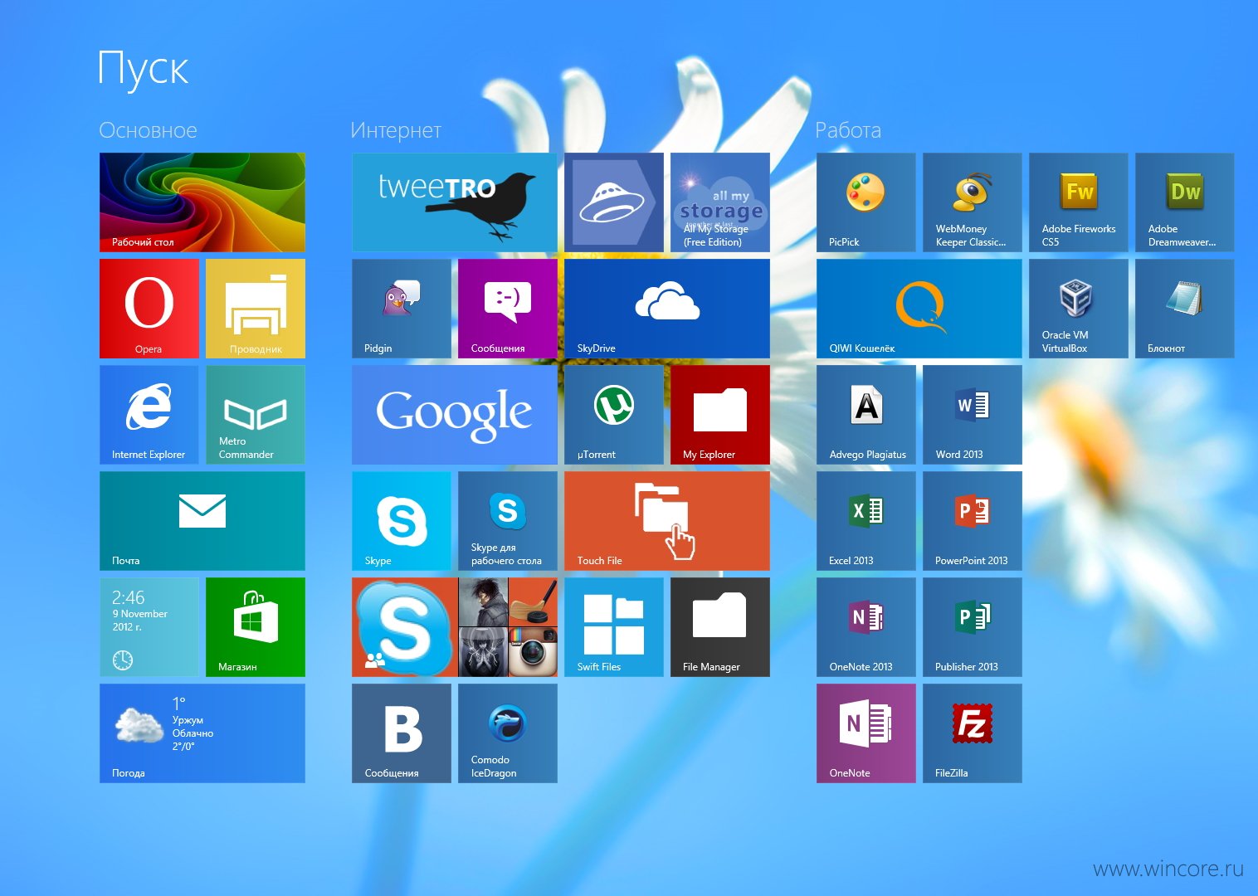1258x896 pixels.
Task: Launch the Pidgin messenger tile
Action: coord(402,309)
